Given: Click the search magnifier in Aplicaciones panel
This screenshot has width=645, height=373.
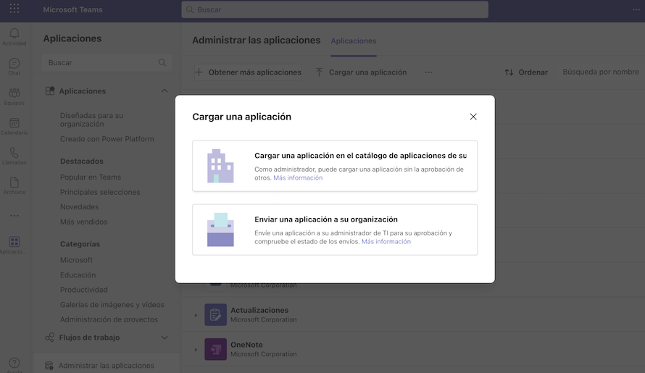Looking at the screenshot, I should pyautogui.click(x=162, y=62).
